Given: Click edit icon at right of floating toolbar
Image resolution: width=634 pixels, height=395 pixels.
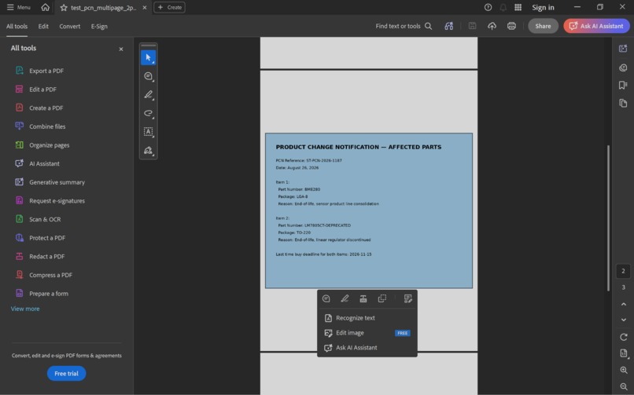Looking at the screenshot, I should [x=407, y=298].
